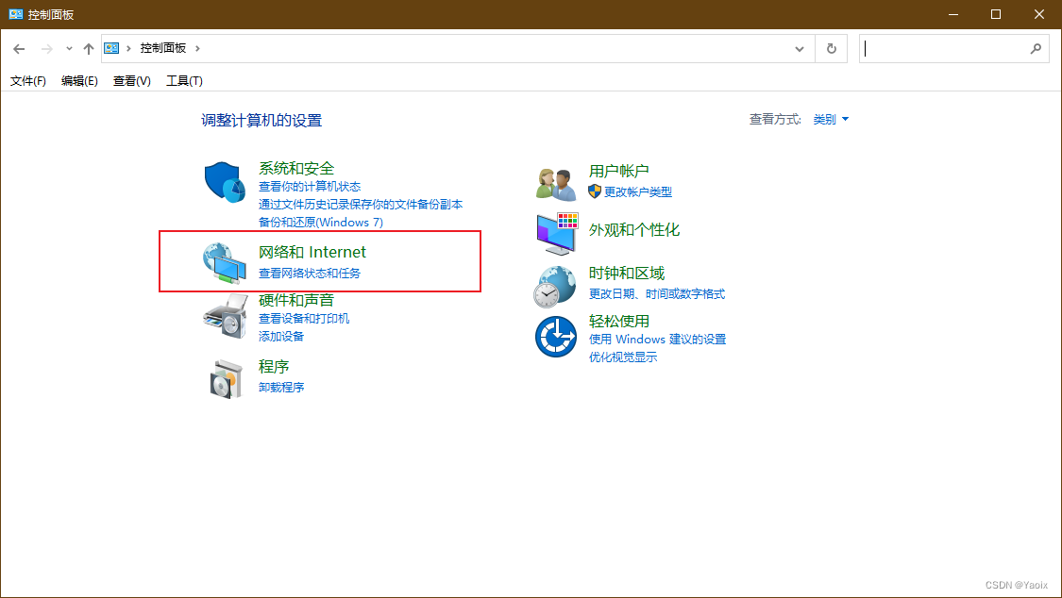Screen dimensions: 1062x598
Task: Click the control panel icon in title bar
Action: click(16, 14)
